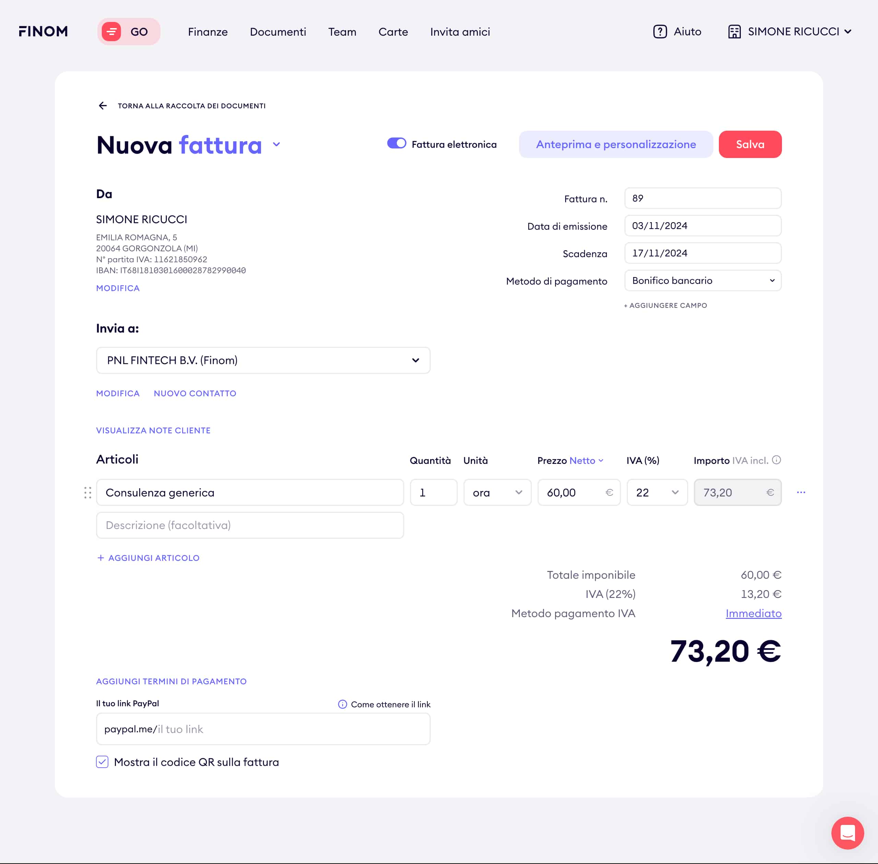Screen dimensions: 878x864
Task: Click the Immediato link
Action: pos(753,613)
